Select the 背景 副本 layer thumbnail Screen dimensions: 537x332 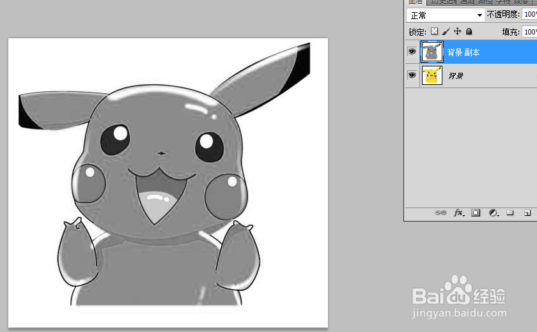[x=432, y=52]
